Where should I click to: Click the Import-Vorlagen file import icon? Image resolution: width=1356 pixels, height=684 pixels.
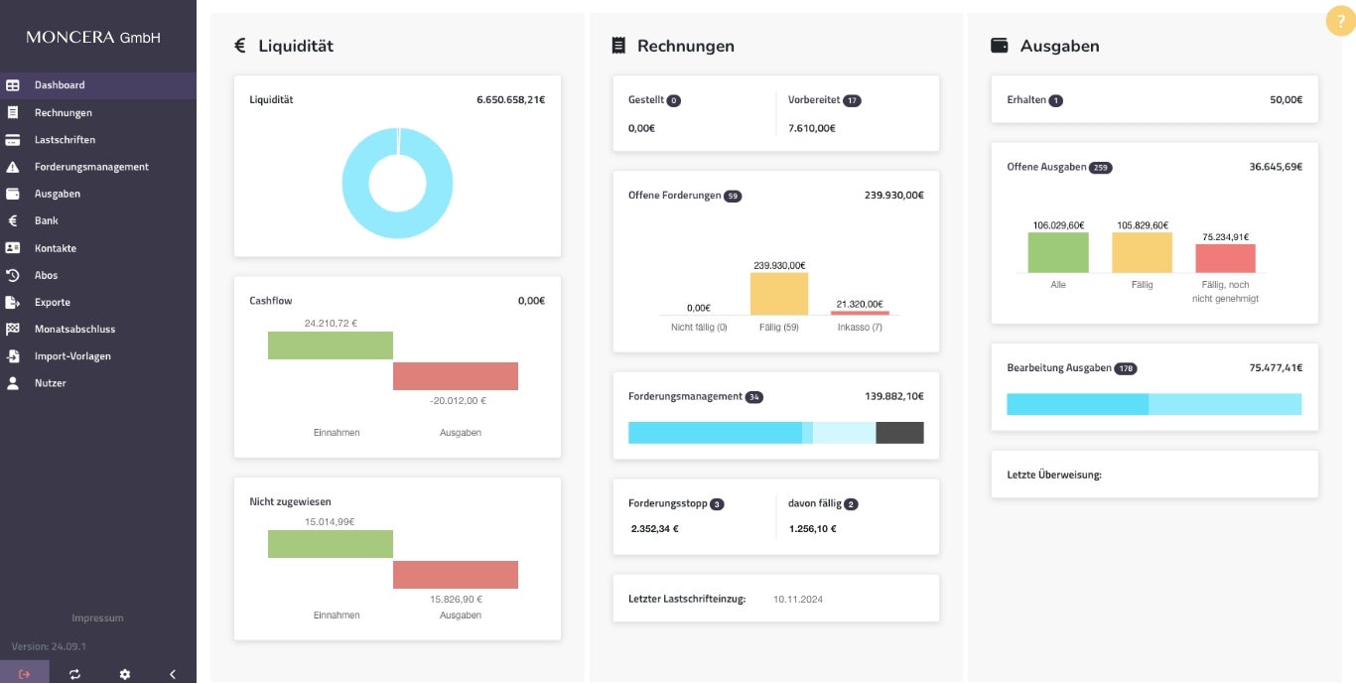tap(13, 355)
